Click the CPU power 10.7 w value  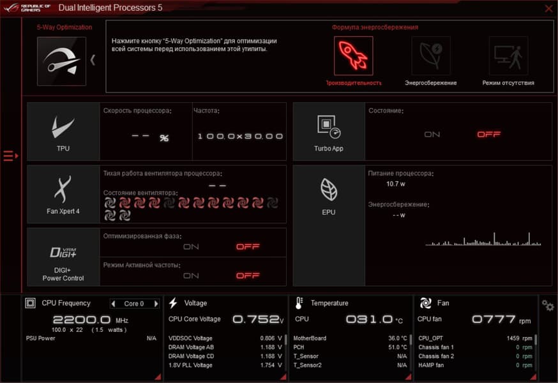point(396,184)
